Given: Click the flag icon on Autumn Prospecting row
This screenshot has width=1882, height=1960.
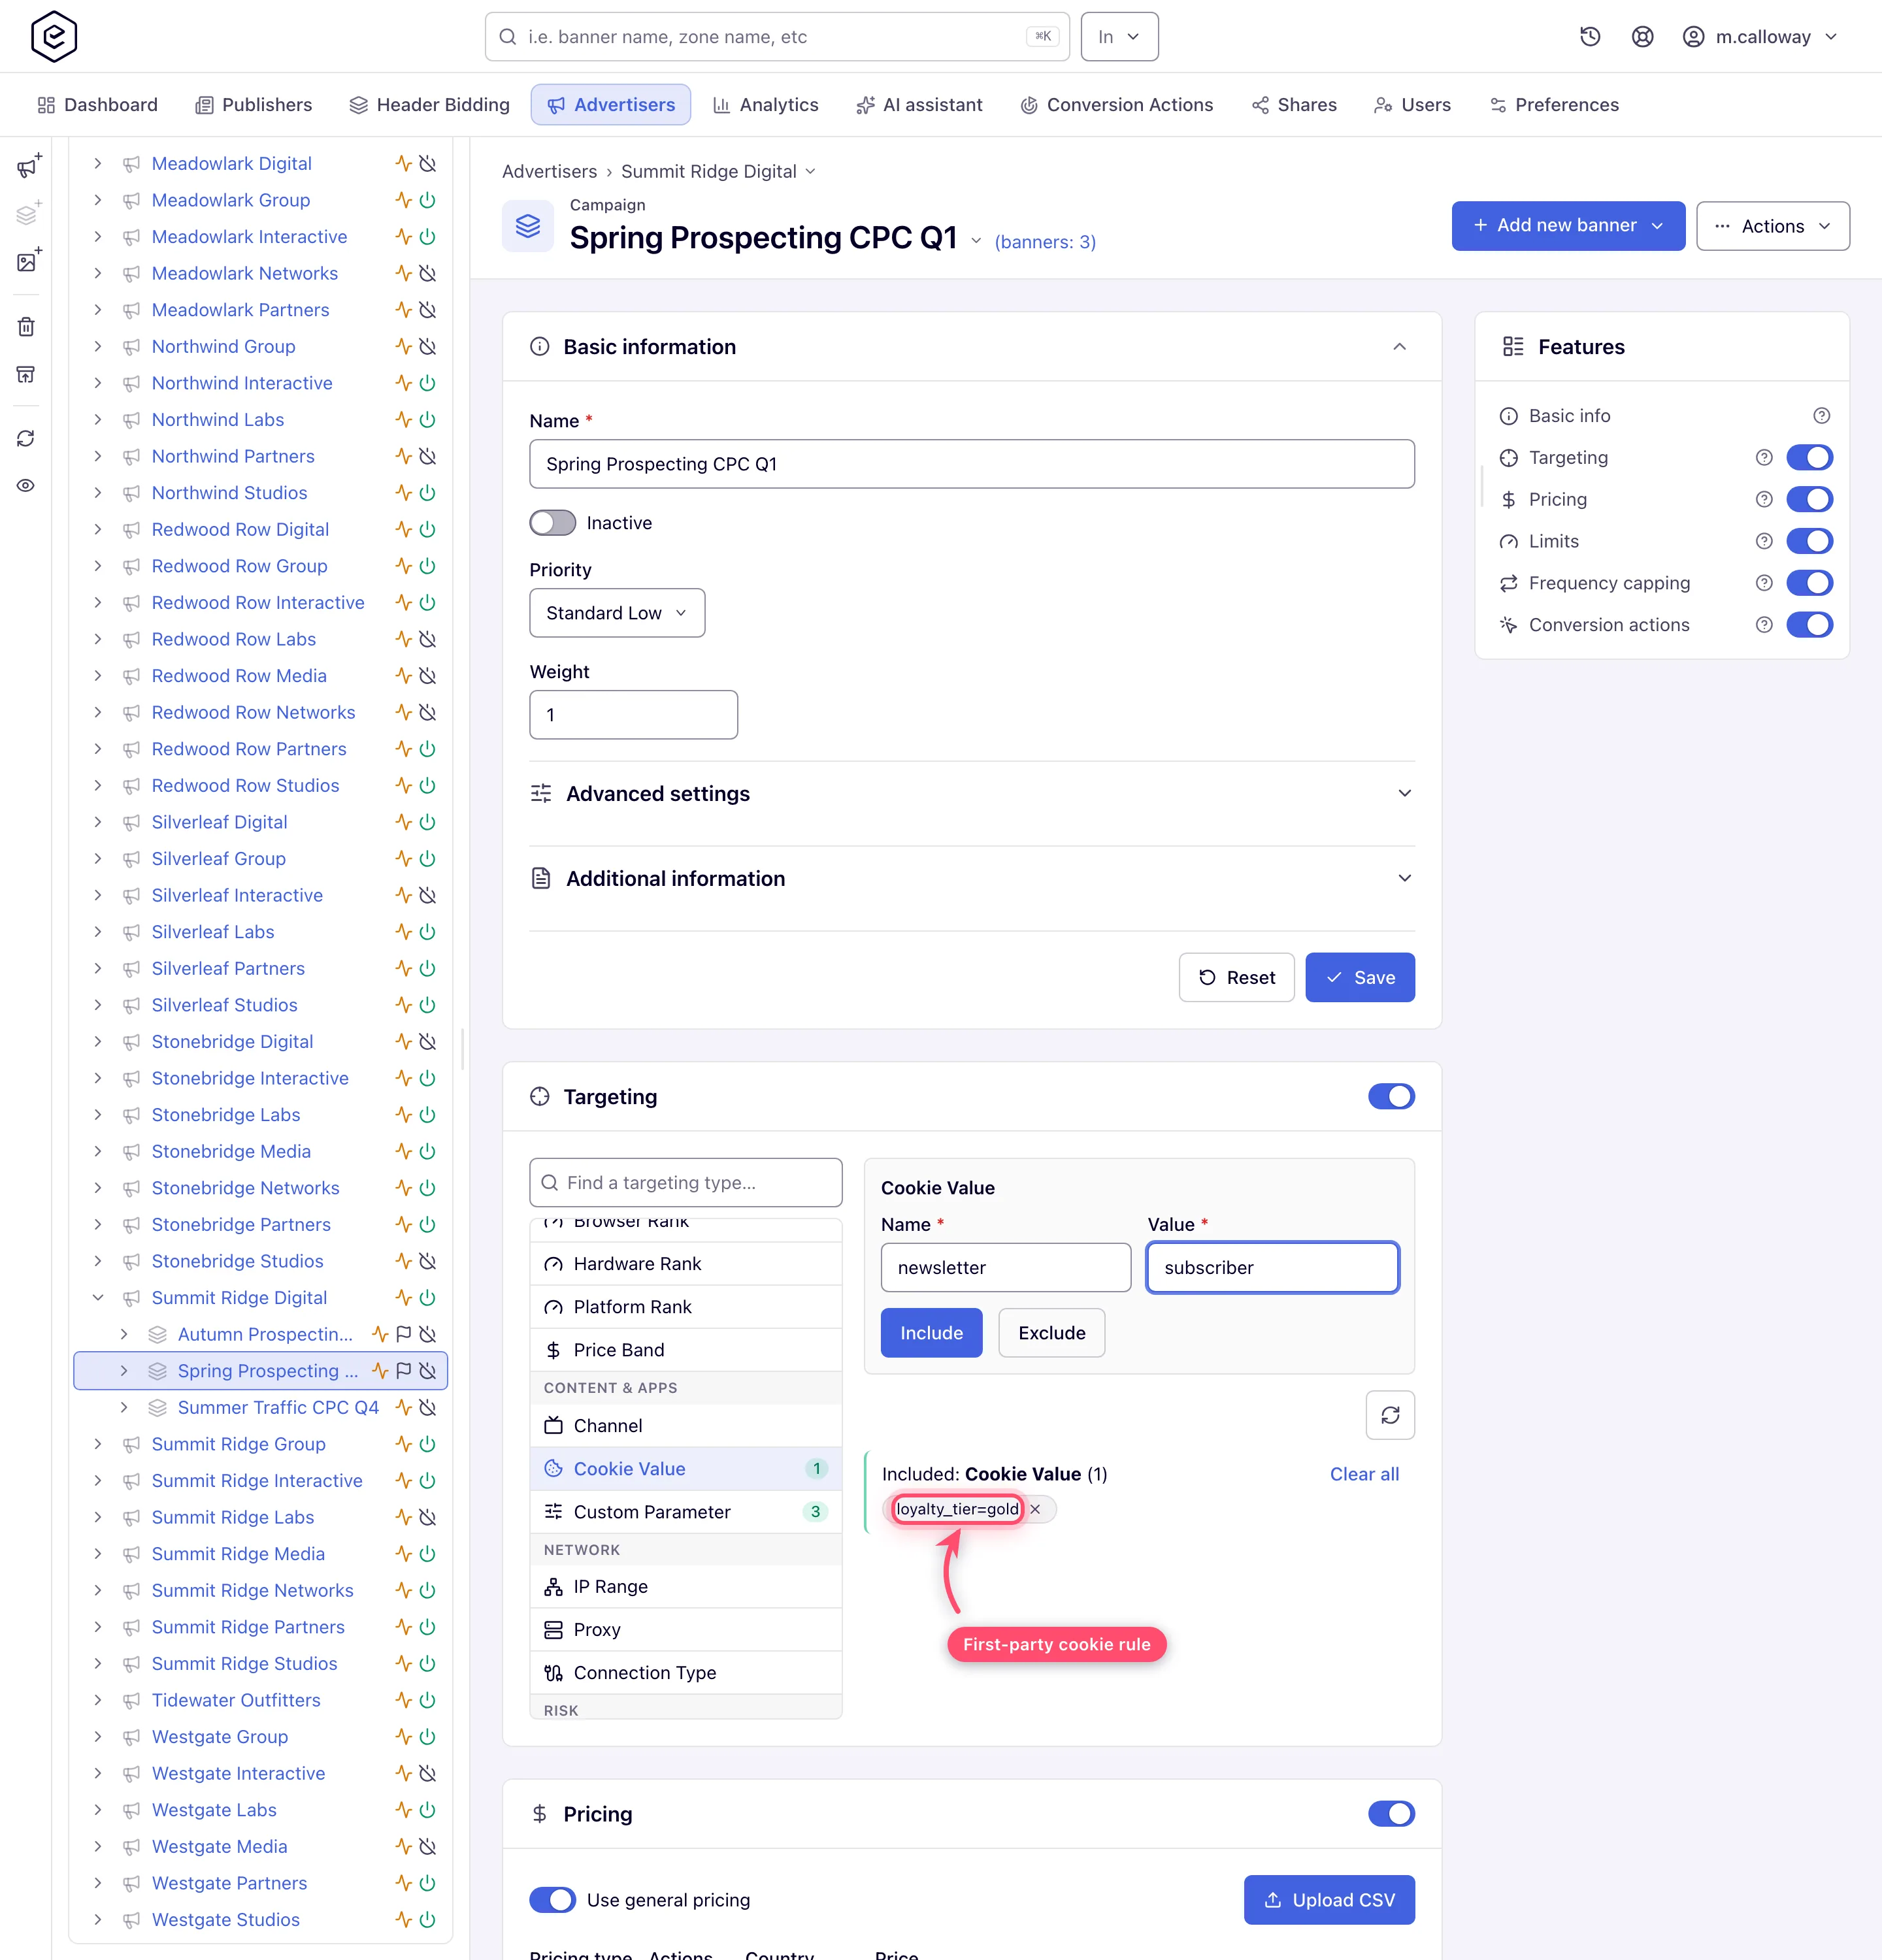Looking at the screenshot, I should tap(404, 1334).
